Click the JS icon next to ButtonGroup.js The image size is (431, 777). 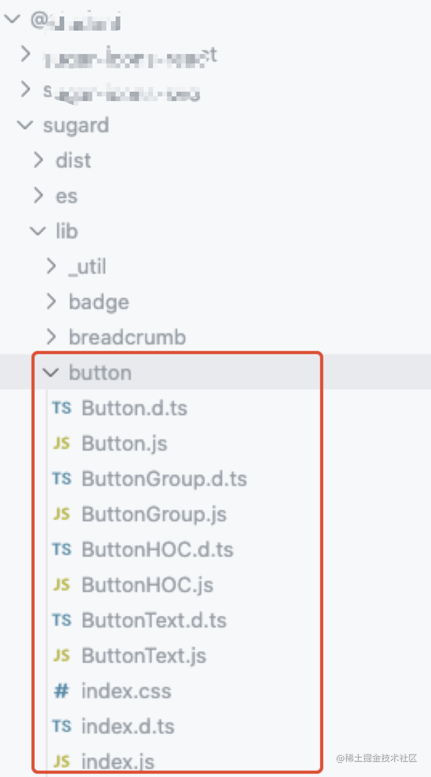pyautogui.click(x=61, y=514)
